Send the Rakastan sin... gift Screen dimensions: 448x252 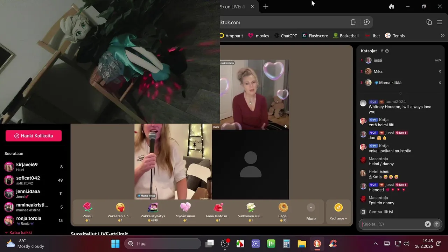click(x=119, y=212)
